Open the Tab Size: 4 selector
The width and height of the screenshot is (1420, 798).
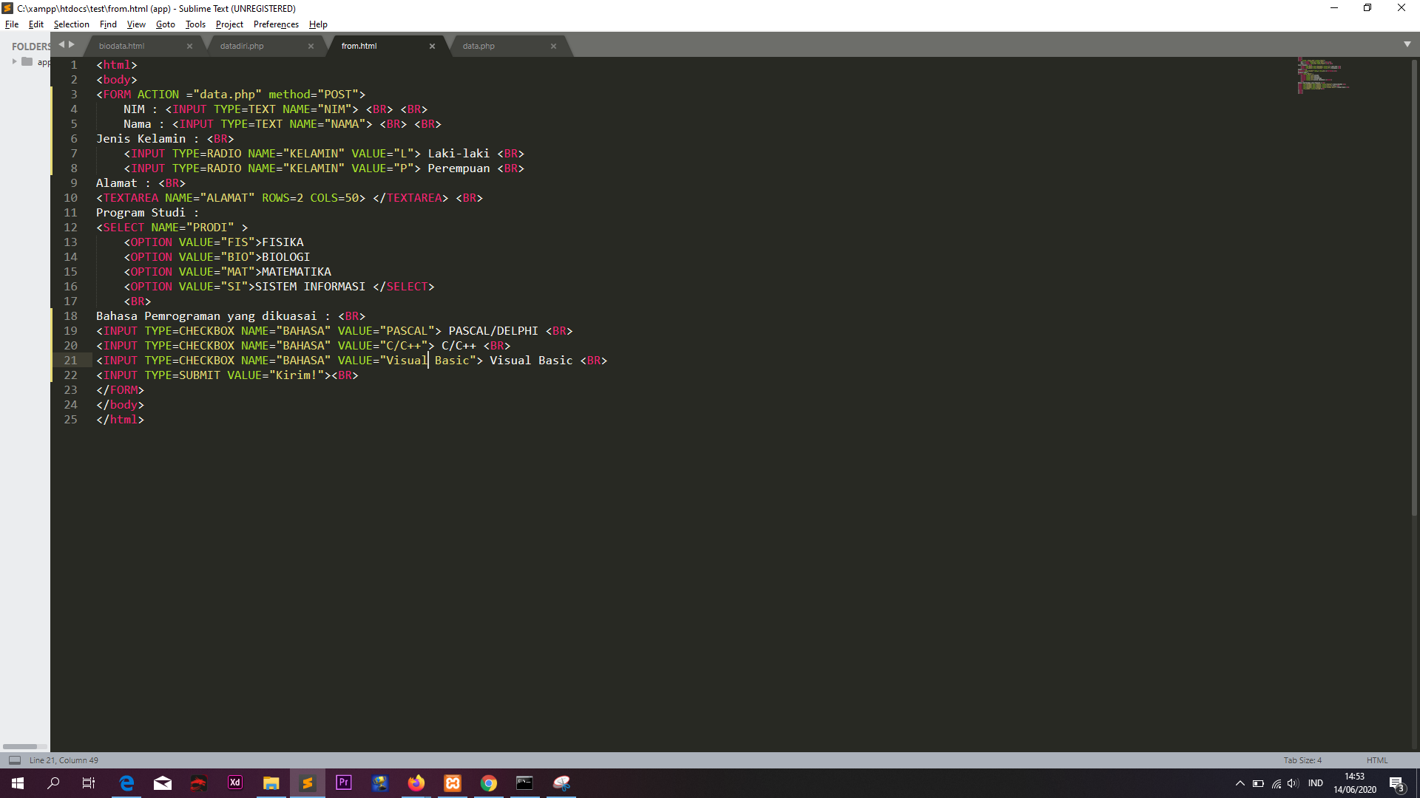[x=1302, y=760]
